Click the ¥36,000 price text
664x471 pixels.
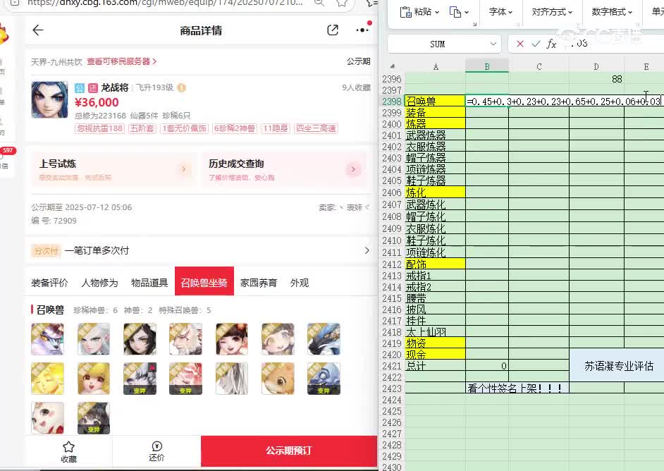(97, 102)
